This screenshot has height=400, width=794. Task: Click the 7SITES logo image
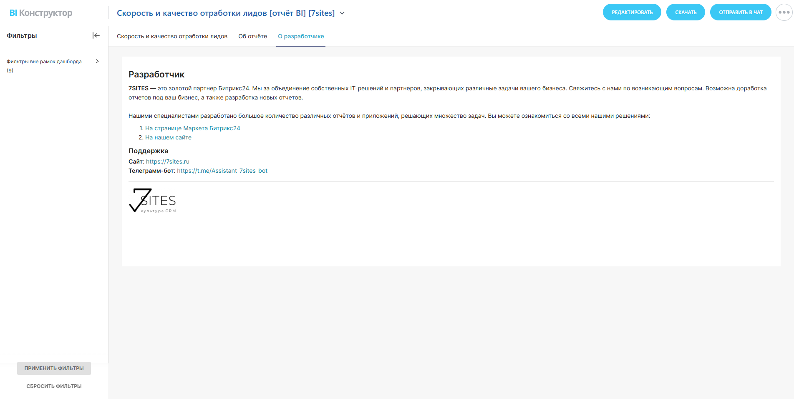152,201
